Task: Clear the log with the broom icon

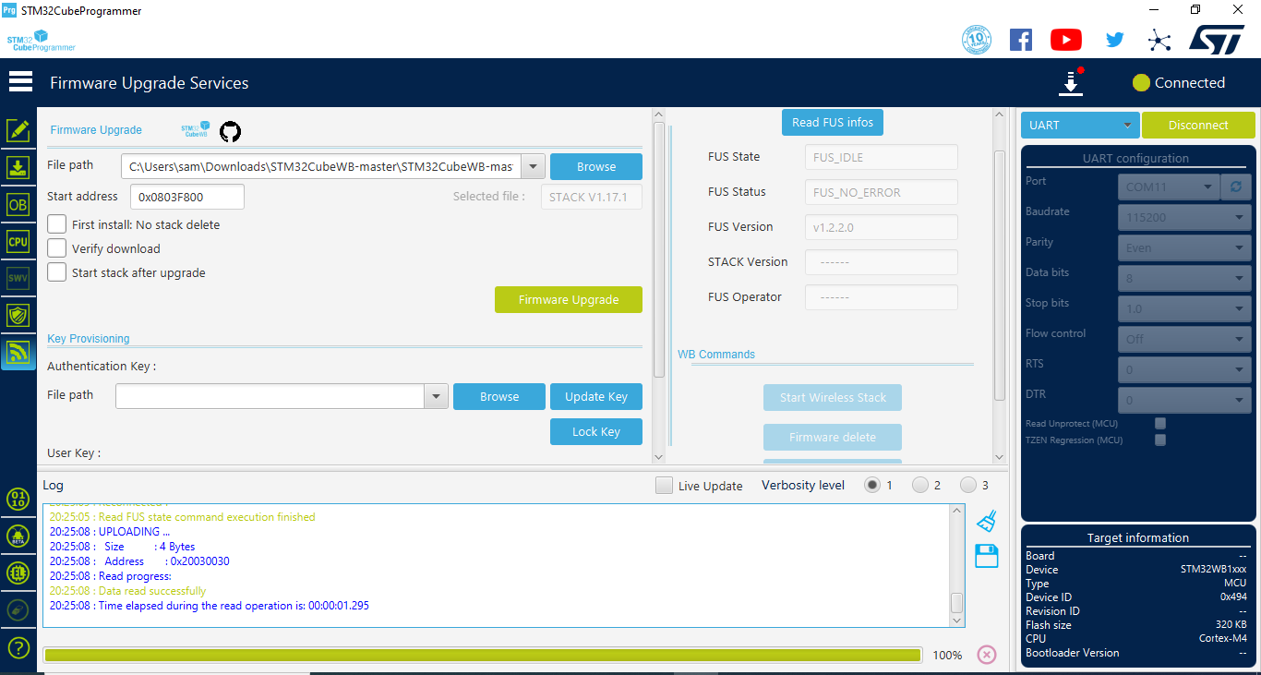Action: coord(986,521)
